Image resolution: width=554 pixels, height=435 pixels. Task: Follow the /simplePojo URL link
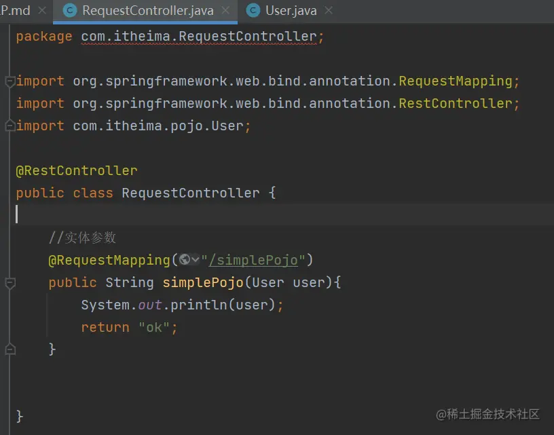point(253,260)
